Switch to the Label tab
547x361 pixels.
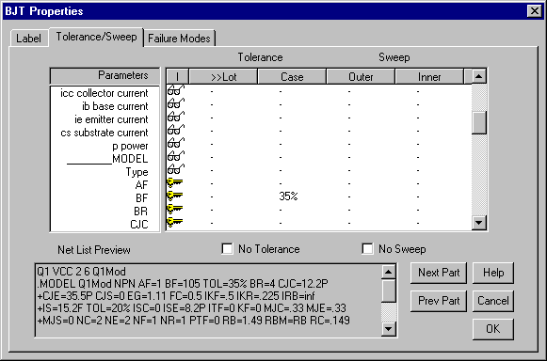pyautogui.click(x=29, y=39)
